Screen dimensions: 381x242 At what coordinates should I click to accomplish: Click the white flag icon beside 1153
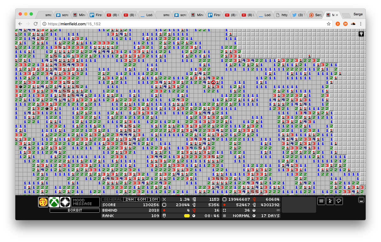click(x=194, y=199)
